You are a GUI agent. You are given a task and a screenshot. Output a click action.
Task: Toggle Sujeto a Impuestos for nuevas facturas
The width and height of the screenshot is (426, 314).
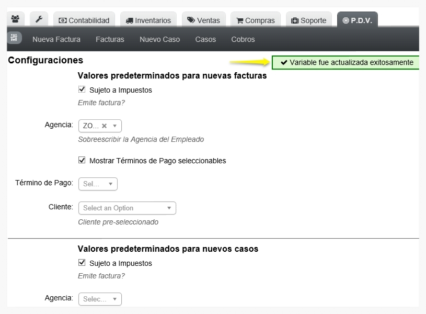[x=82, y=89]
